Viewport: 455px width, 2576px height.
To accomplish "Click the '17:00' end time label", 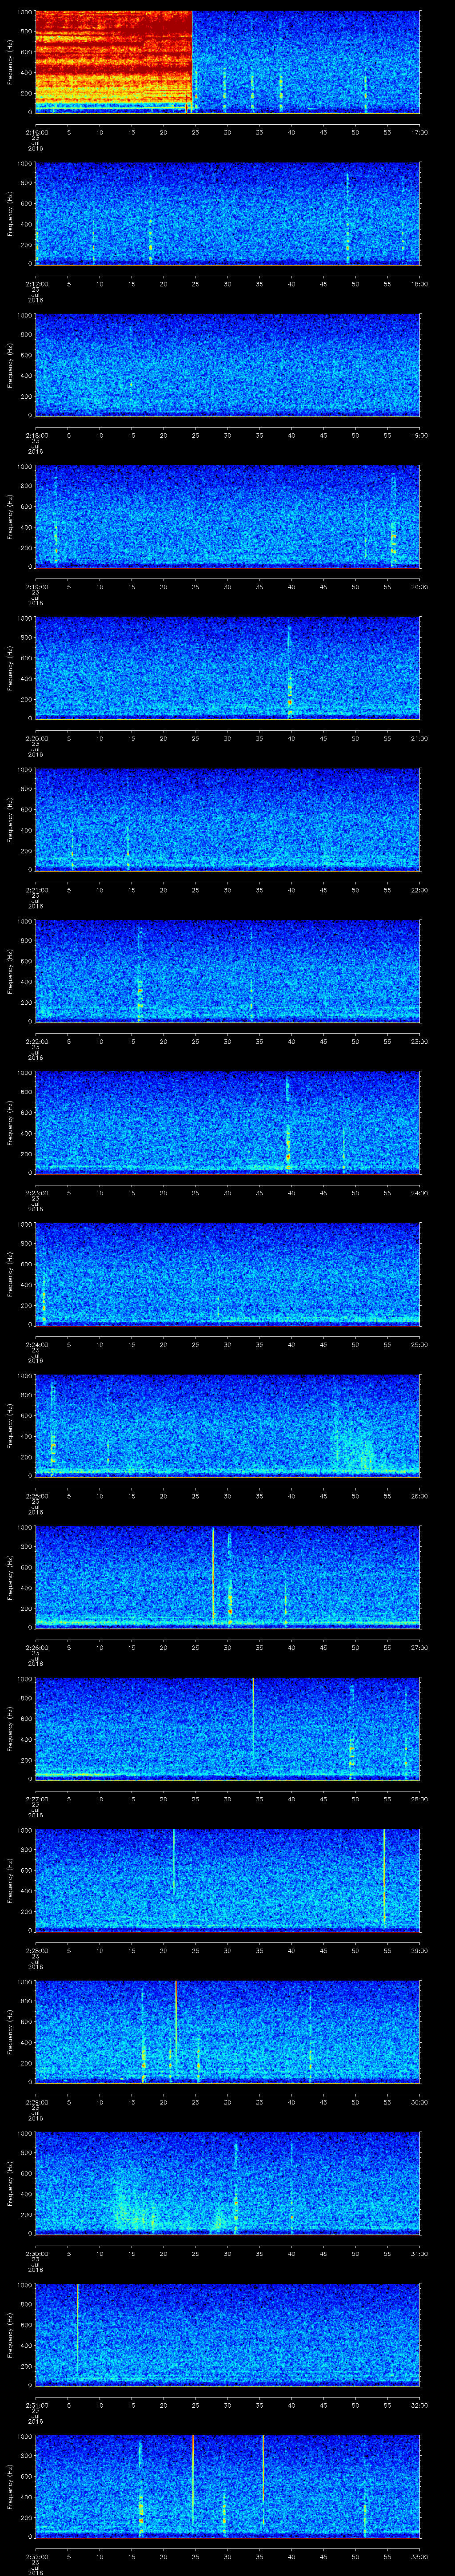I will (x=419, y=132).
